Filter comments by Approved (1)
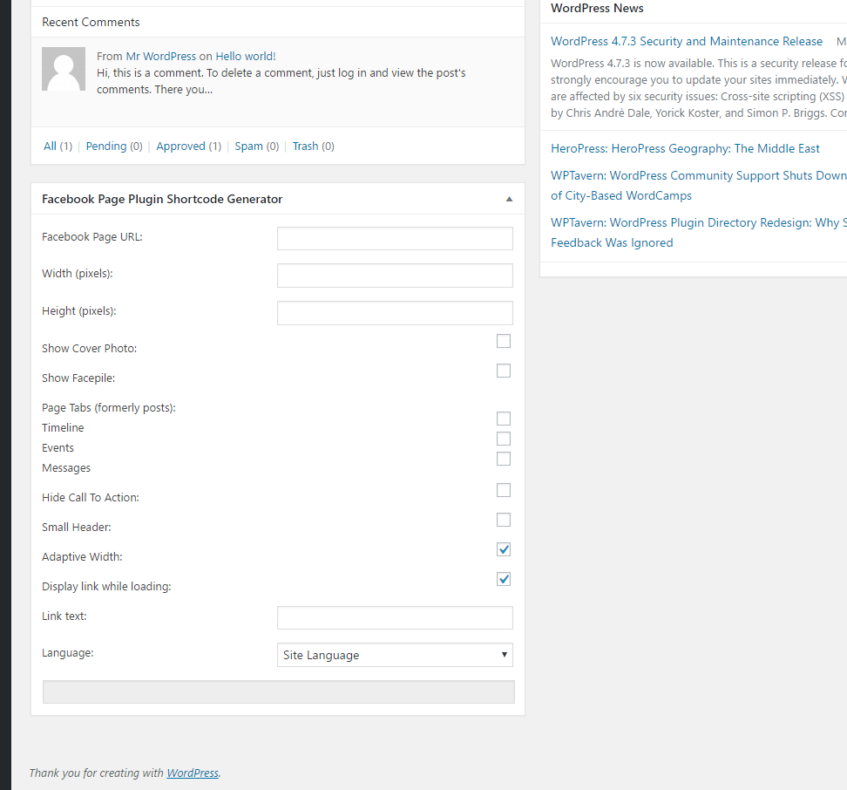This screenshot has width=847, height=790. coord(188,146)
